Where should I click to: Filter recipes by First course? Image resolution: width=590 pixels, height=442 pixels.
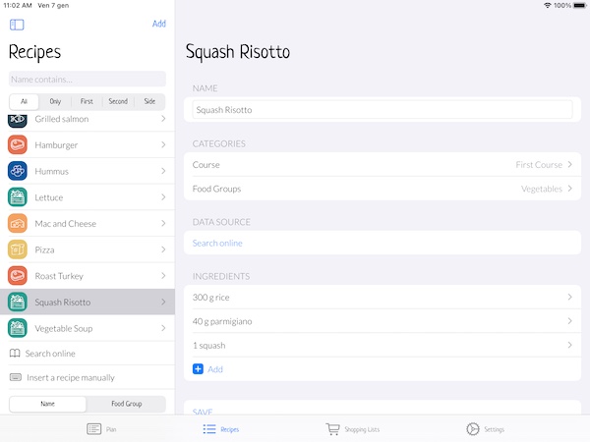pos(87,101)
